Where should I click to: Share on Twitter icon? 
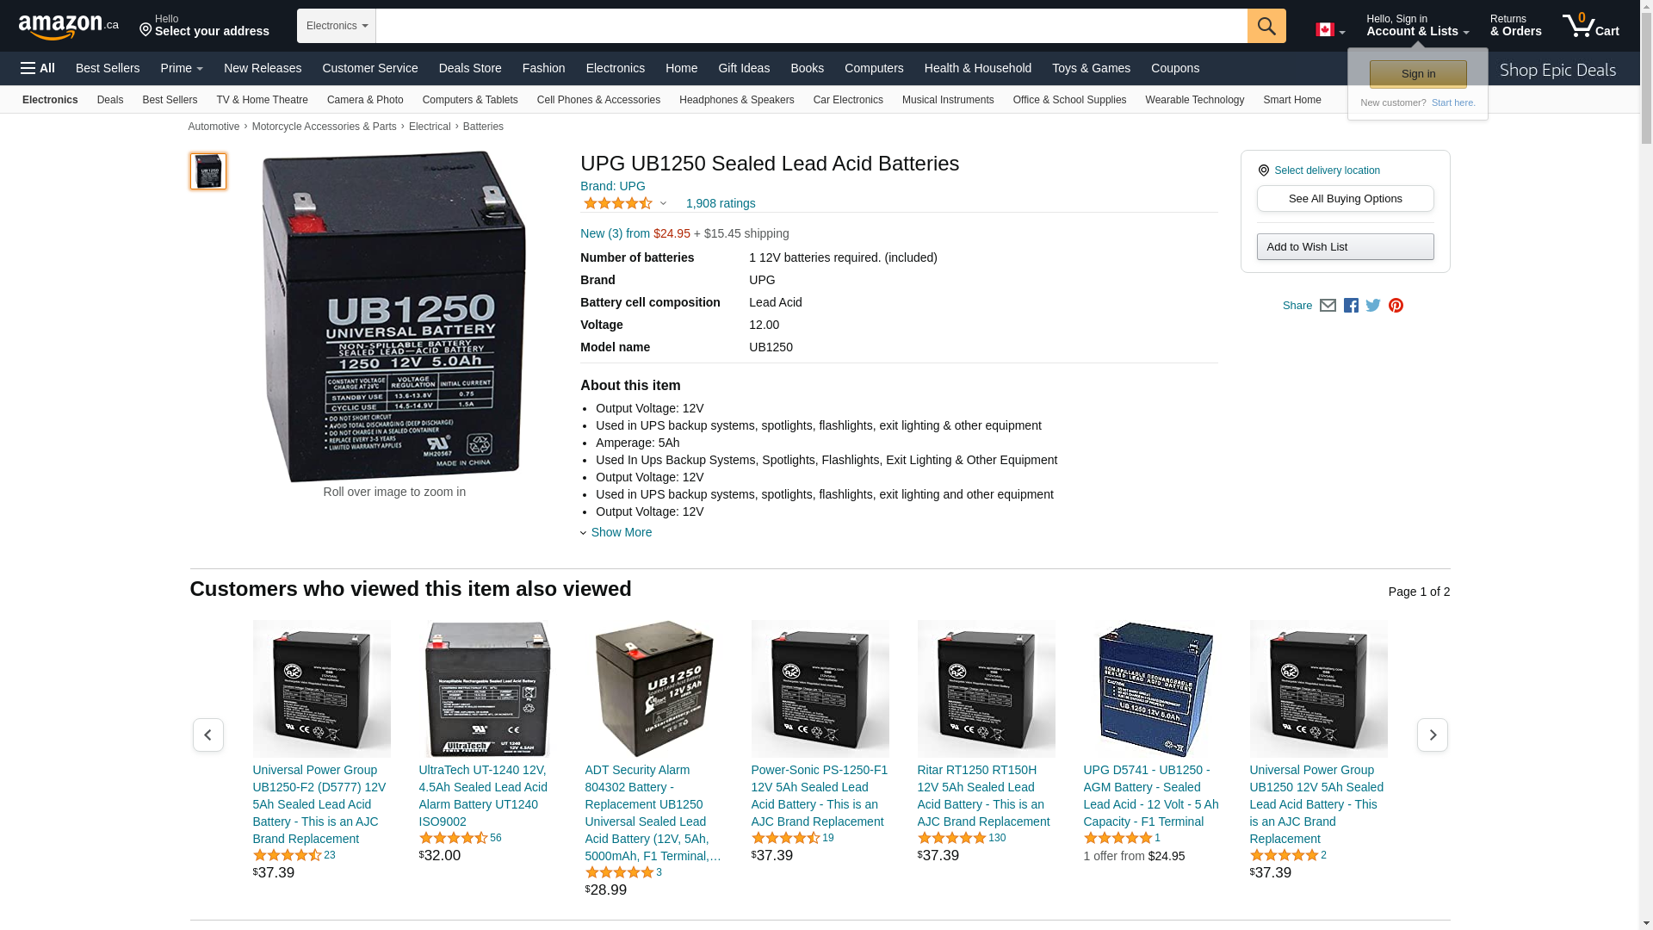coord(1373,306)
